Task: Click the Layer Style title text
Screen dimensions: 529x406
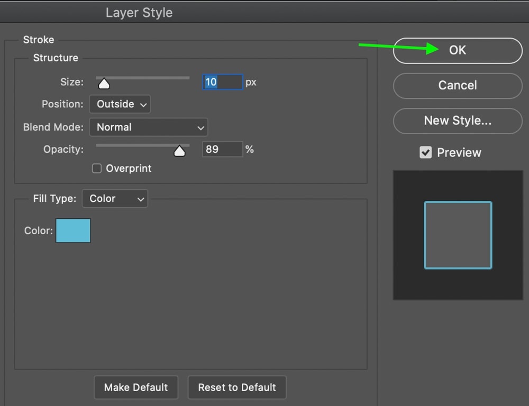Action: point(139,13)
